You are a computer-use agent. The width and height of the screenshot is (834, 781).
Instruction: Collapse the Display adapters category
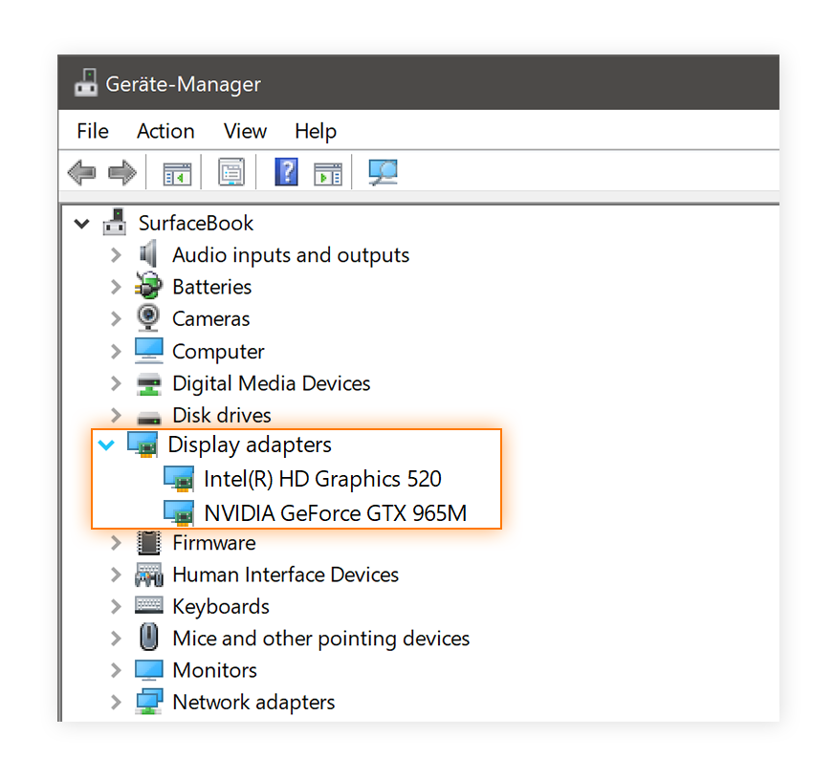[x=106, y=445]
